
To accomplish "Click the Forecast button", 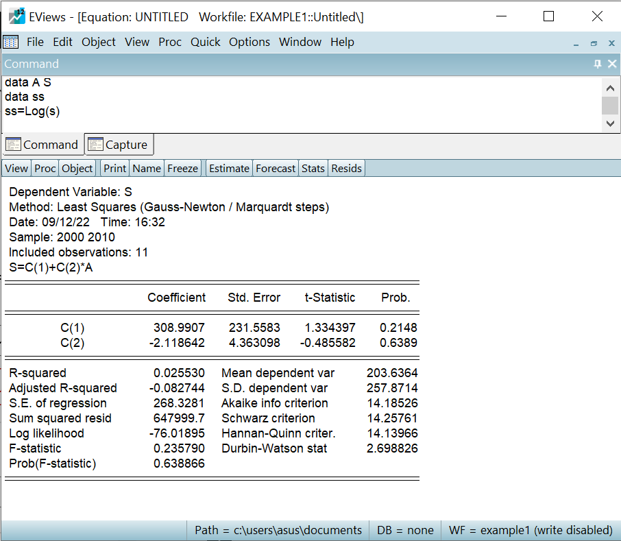I will 276,168.
